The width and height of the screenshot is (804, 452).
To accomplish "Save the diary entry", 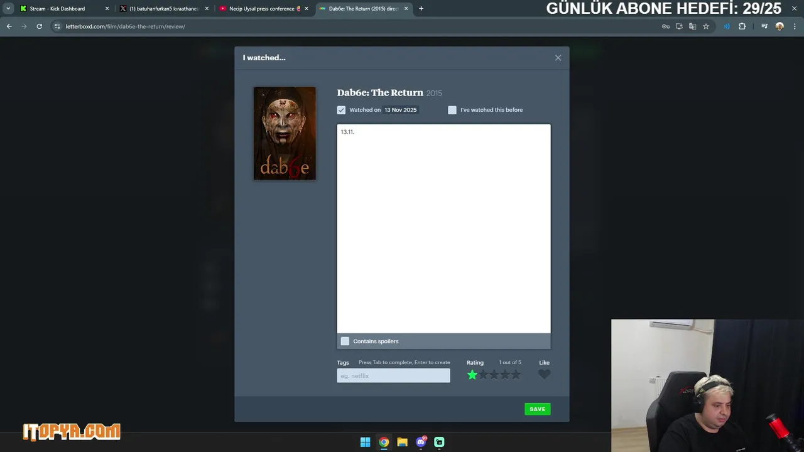I will (538, 409).
